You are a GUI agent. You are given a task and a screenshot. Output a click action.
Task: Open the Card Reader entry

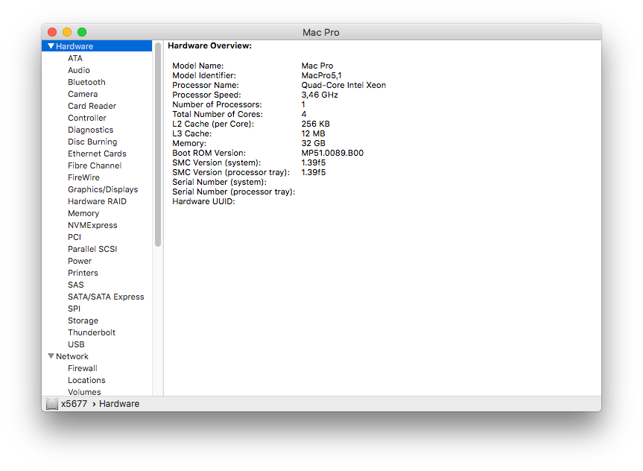click(92, 106)
